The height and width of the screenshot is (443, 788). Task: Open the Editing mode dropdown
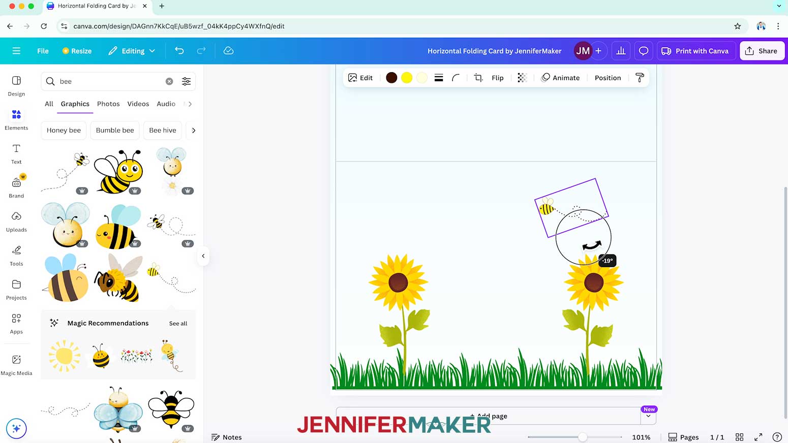click(x=132, y=51)
